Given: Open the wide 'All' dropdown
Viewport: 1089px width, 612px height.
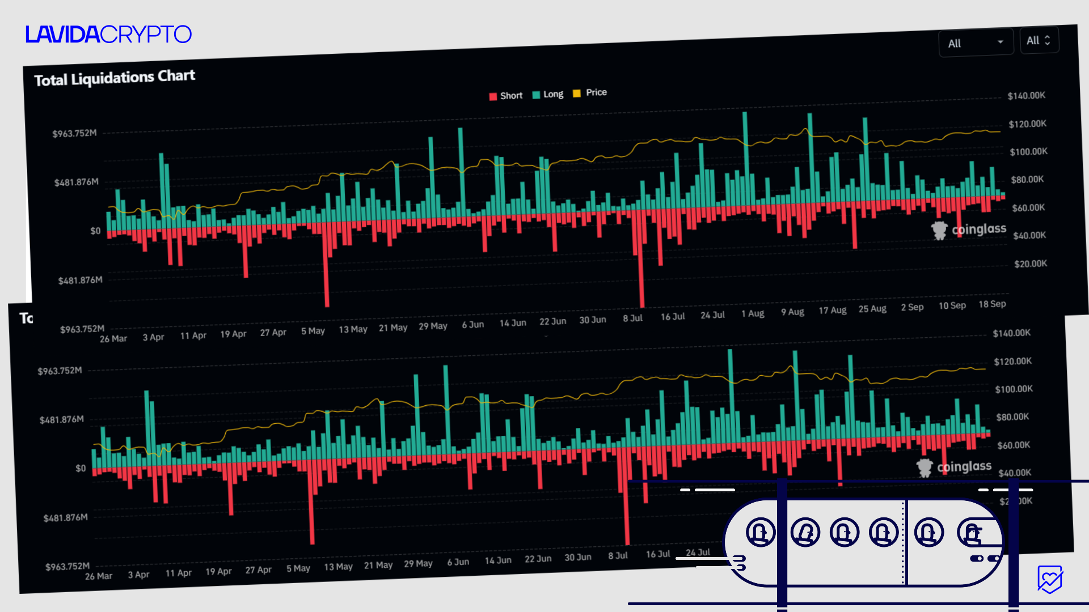Looking at the screenshot, I should pos(976,42).
